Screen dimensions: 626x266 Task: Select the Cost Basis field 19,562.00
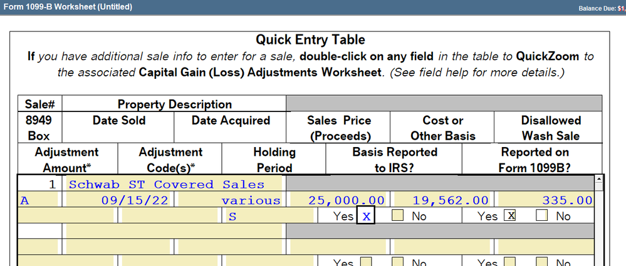click(x=442, y=200)
